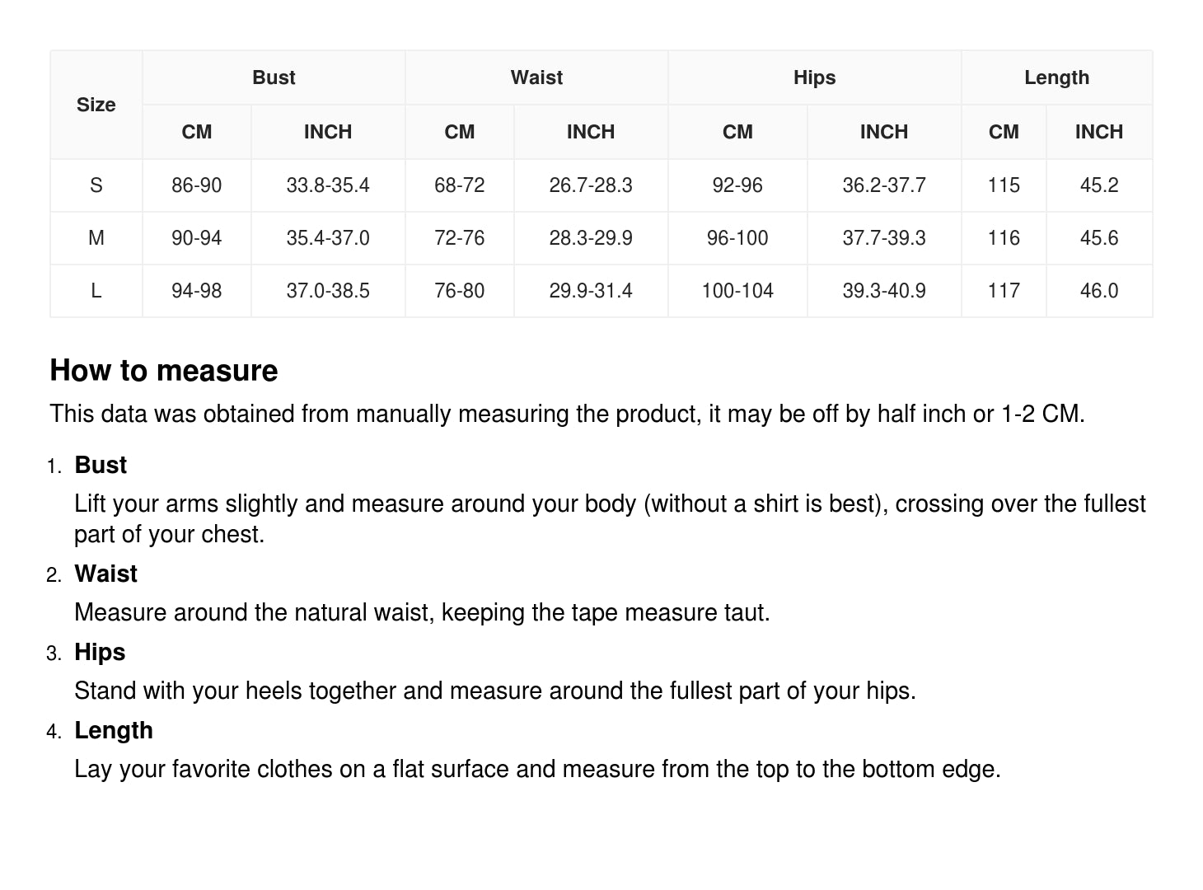This screenshot has height=890, width=1203.
Task: Click length cm value 117
Action: [1004, 291]
